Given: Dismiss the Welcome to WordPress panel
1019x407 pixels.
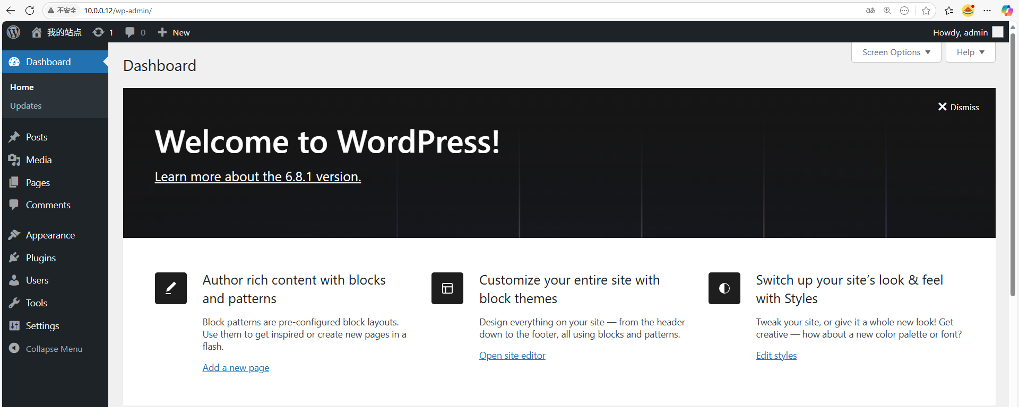Looking at the screenshot, I should pyautogui.click(x=958, y=107).
